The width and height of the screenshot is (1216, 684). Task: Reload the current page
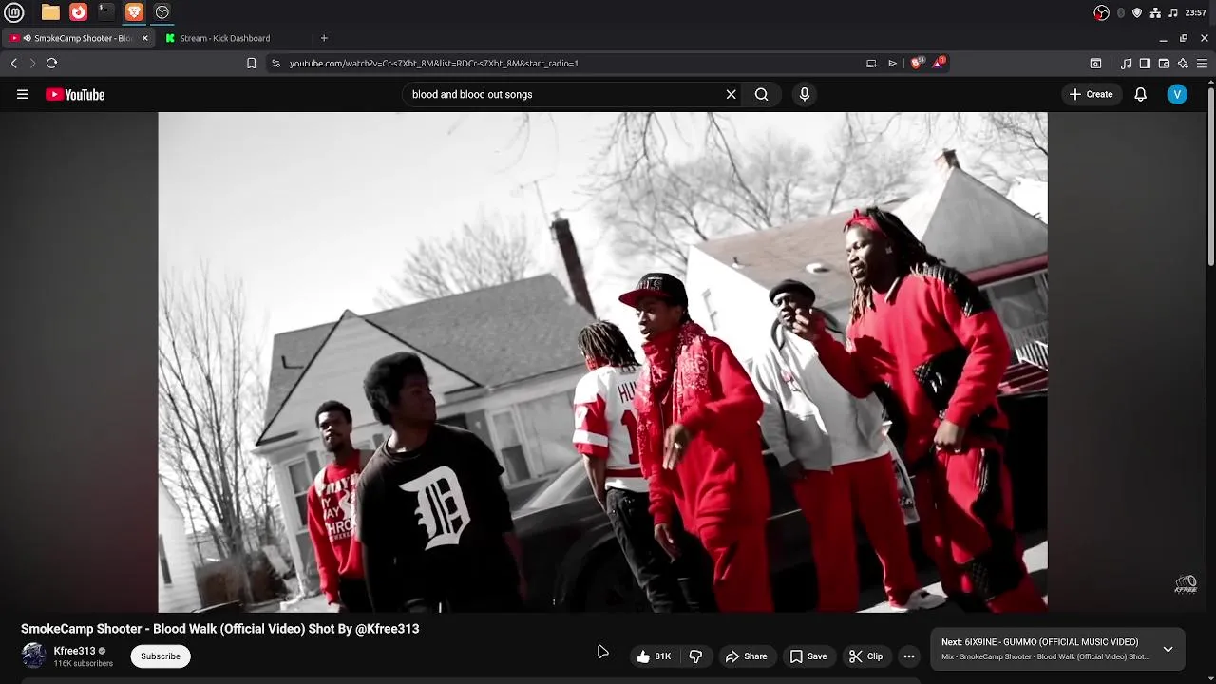(x=52, y=64)
